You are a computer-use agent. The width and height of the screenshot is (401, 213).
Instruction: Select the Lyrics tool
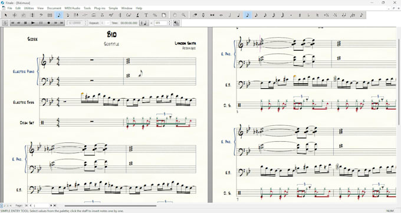(x=137, y=15)
